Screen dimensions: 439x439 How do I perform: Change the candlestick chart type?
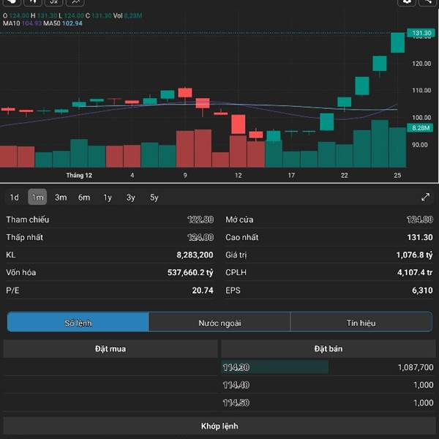click(32, 2)
